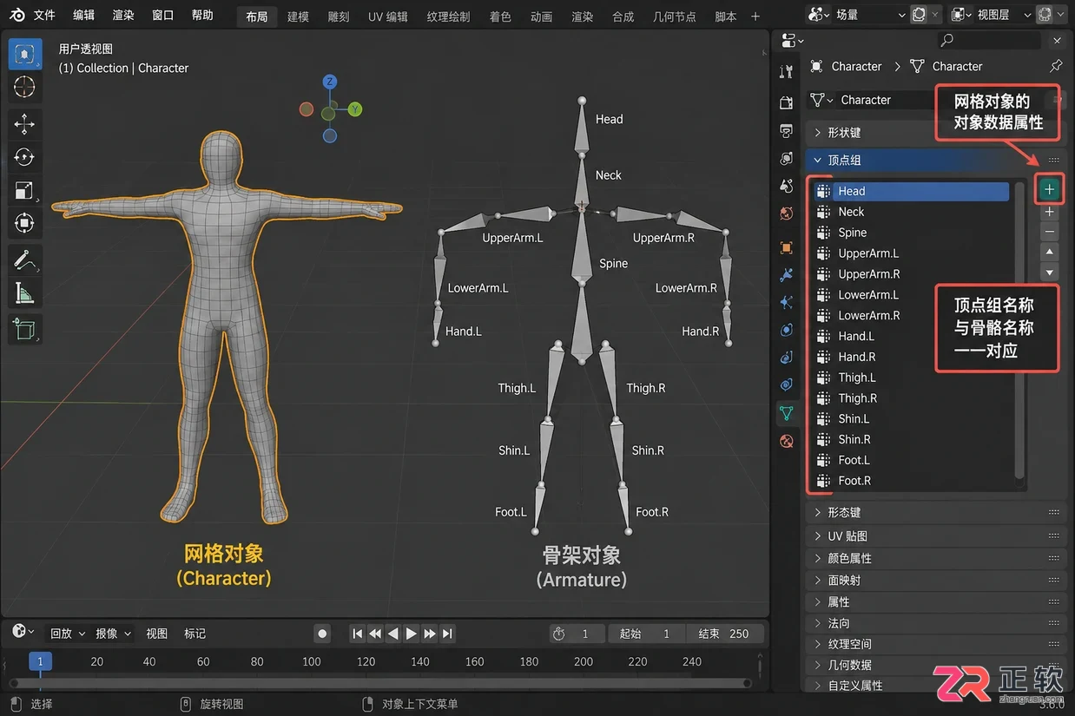Click the 结束 250 end frame field
The image size is (1075, 716).
coord(724,634)
